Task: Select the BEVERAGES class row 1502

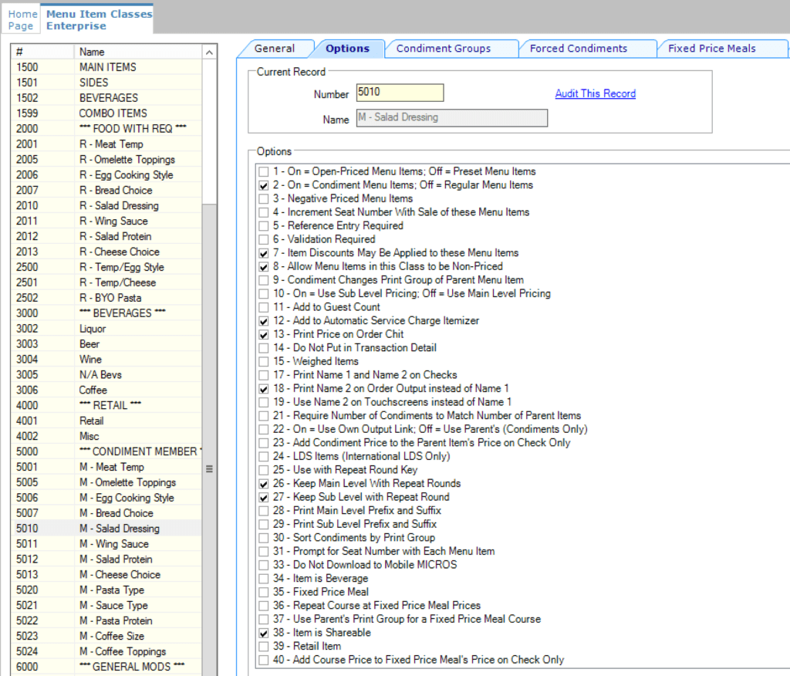Action: [x=106, y=98]
